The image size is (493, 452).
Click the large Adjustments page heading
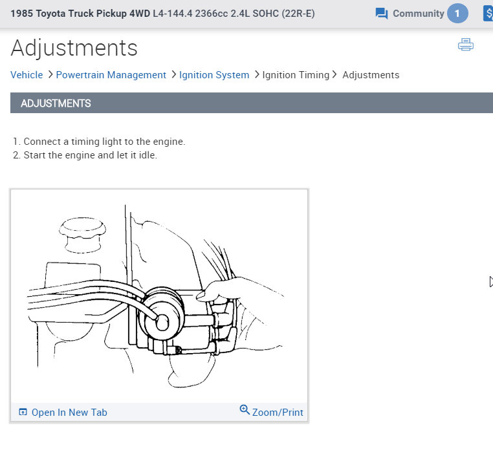click(x=74, y=48)
